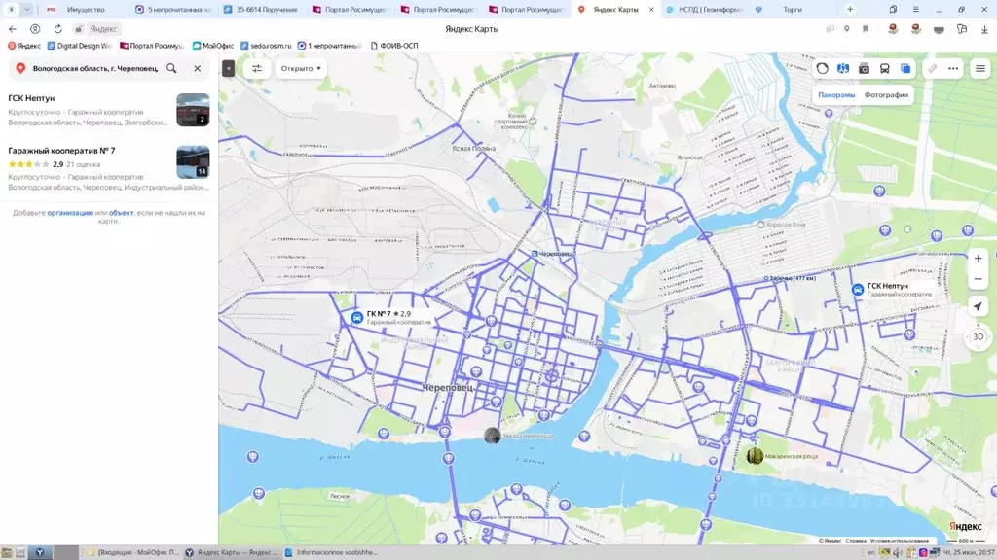The height and width of the screenshot is (560, 997).
Task: Collapse the search results side panel
Action: 228,68
